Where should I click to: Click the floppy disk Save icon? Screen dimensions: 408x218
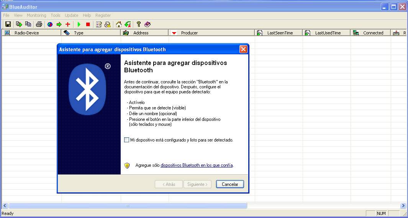[8, 24]
